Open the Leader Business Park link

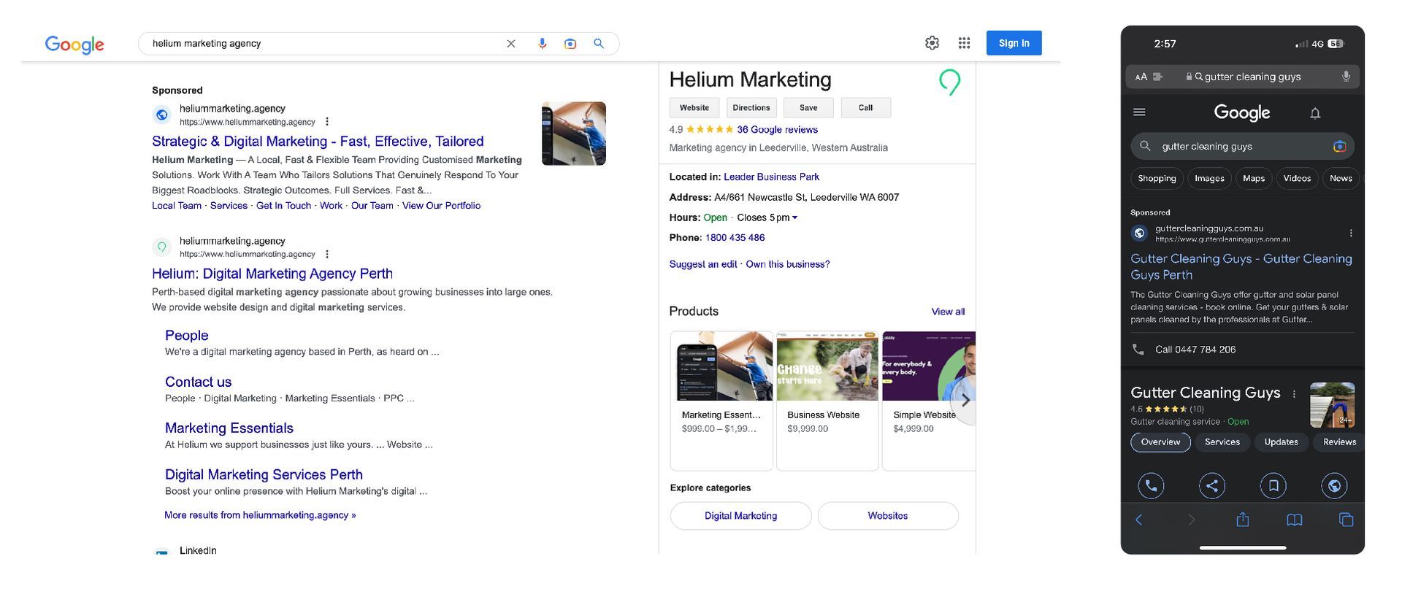pos(771,177)
